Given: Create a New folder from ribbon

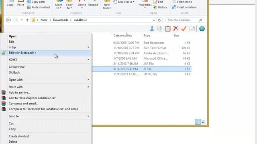Looking at the screenshot, I should coord(107,5).
